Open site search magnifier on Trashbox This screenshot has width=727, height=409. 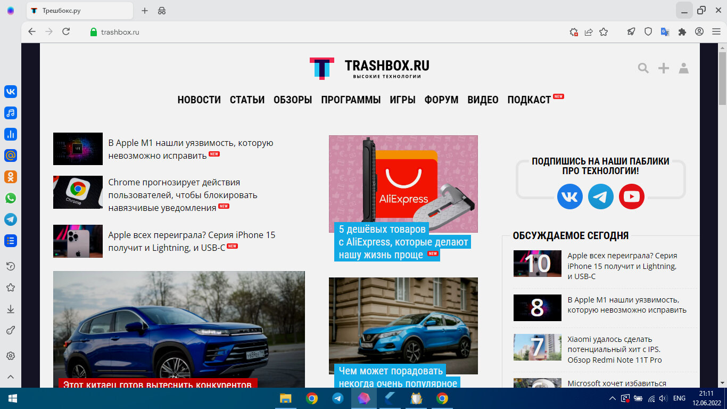643,68
